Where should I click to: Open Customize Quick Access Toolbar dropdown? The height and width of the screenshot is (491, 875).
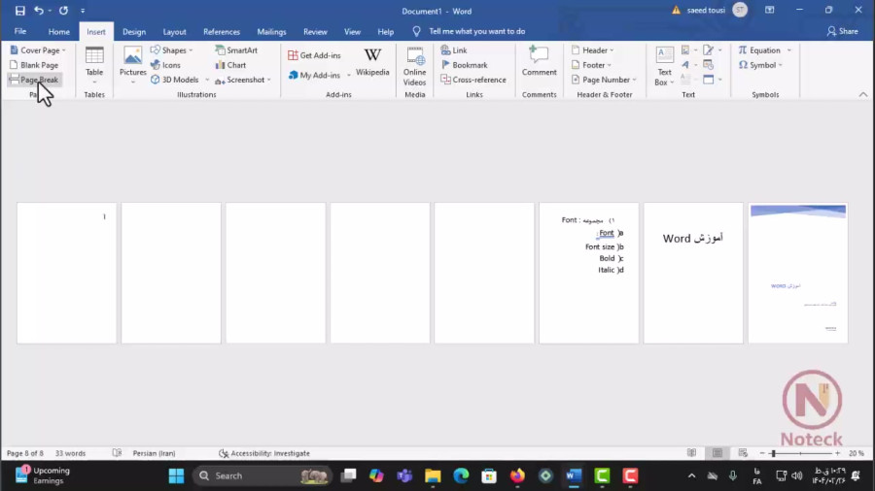point(83,11)
